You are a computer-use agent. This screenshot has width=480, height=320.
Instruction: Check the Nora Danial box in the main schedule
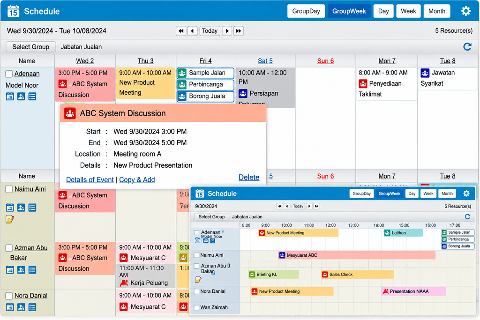(9, 296)
